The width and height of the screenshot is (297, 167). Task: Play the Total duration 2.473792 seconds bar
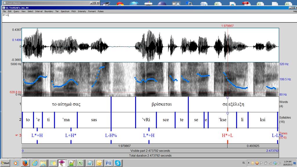click(x=150, y=155)
